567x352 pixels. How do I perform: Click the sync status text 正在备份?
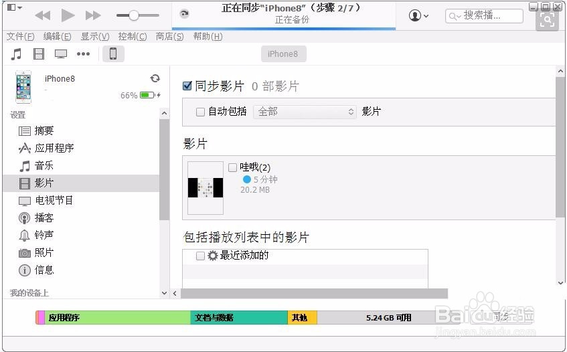click(292, 19)
